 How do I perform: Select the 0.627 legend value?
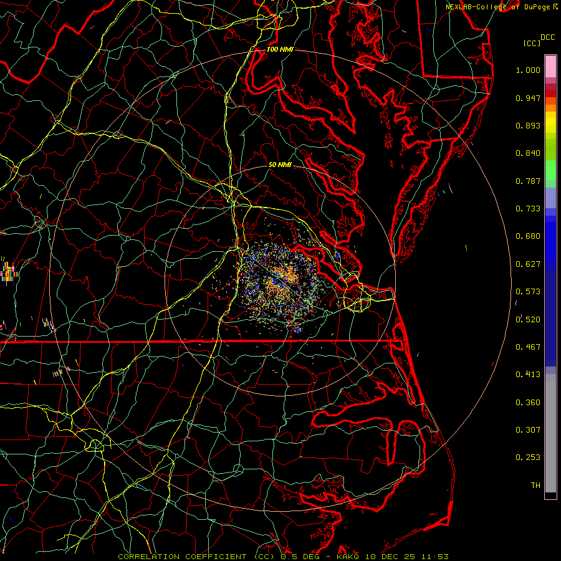528,264
